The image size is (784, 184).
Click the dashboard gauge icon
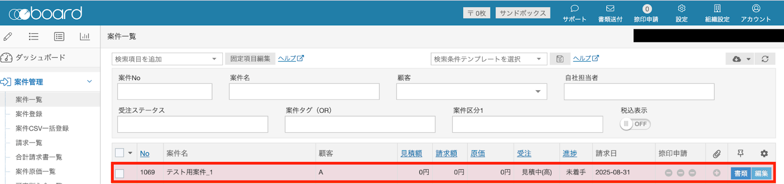click(6, 58)
